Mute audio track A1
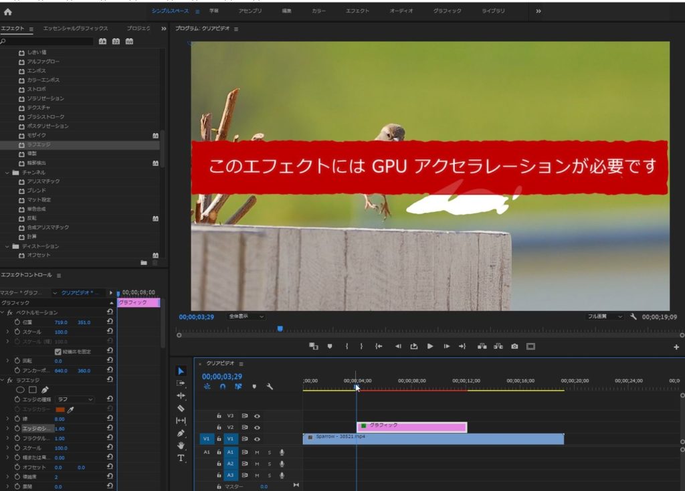 pyautogui.click(x=257, y=452)
